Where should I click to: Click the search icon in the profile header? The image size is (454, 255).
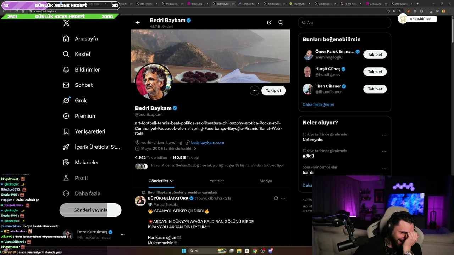(x=281, y=22)
